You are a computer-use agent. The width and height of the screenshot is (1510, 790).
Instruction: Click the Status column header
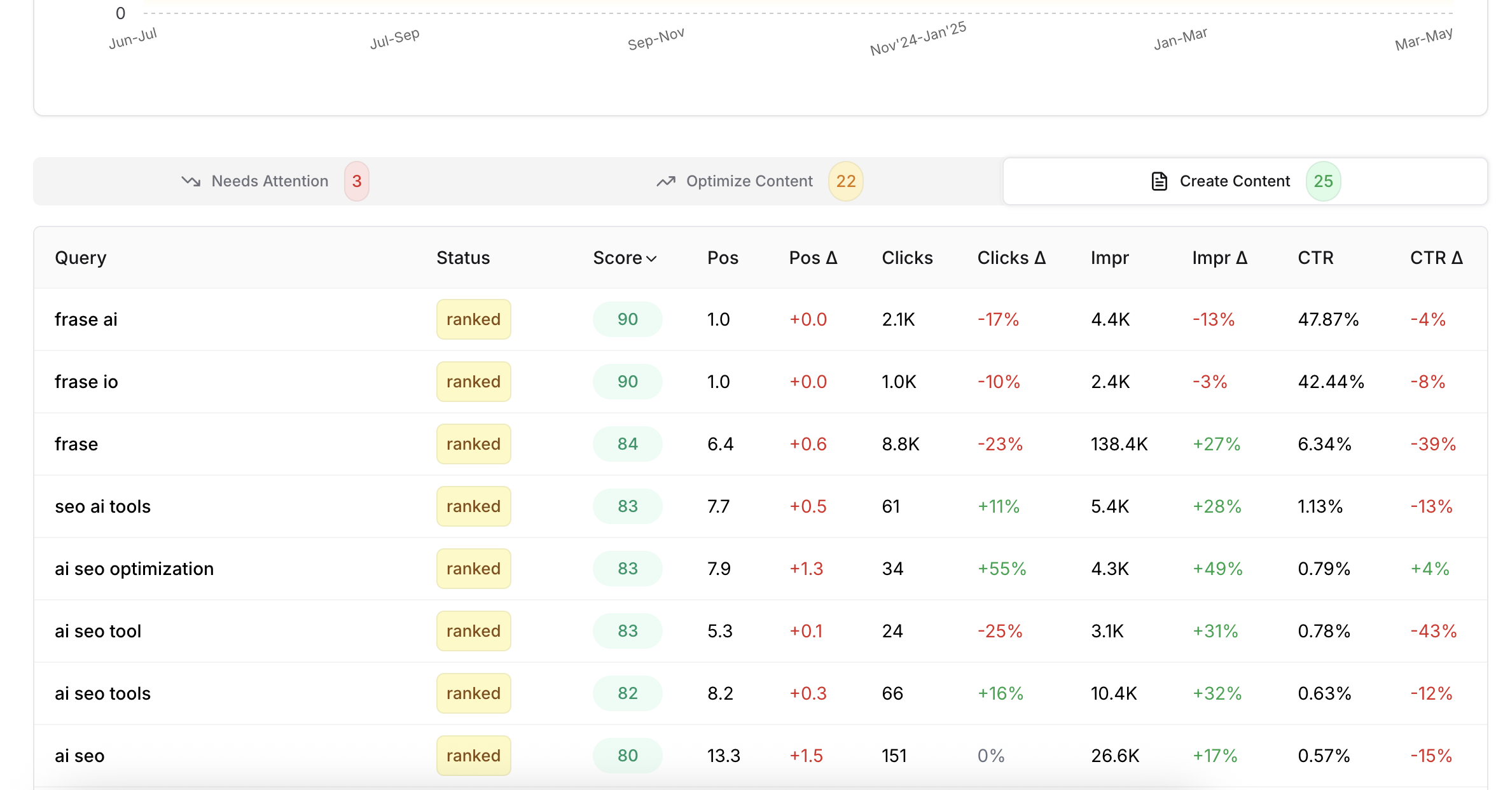click(463, 258)
